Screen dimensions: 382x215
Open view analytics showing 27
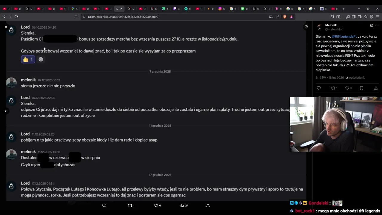pos(184,205)
